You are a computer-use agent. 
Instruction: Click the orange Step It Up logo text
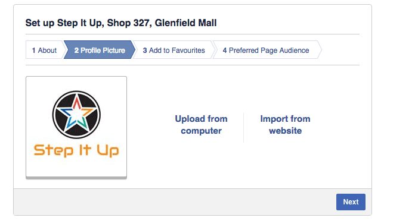coord(76,151)
